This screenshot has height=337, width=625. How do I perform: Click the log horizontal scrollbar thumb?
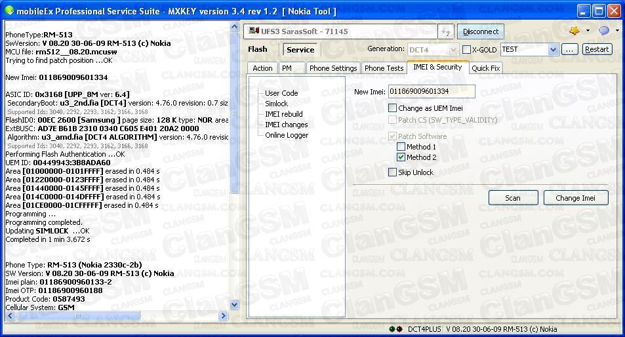78,316
